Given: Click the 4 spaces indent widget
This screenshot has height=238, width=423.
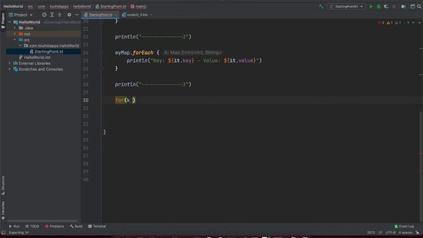Looking at the screenshot, I should 405,232.
